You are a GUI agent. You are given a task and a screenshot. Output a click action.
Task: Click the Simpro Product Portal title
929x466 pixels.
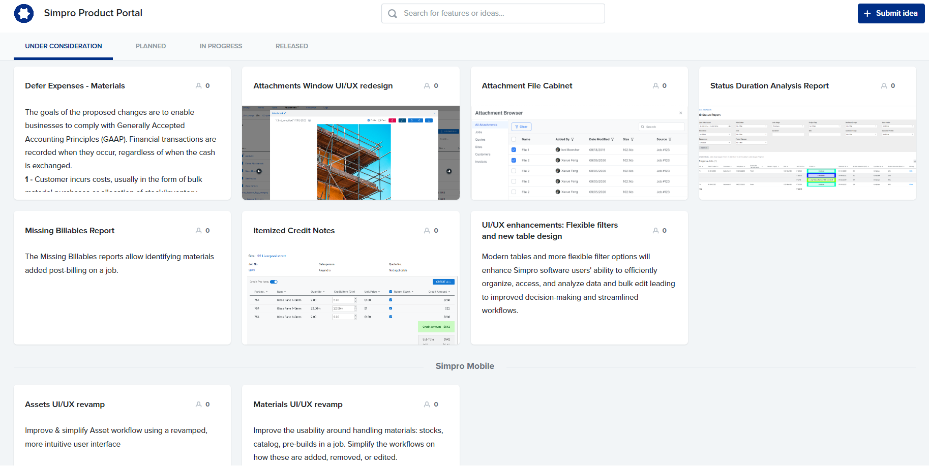coord(93,13)
